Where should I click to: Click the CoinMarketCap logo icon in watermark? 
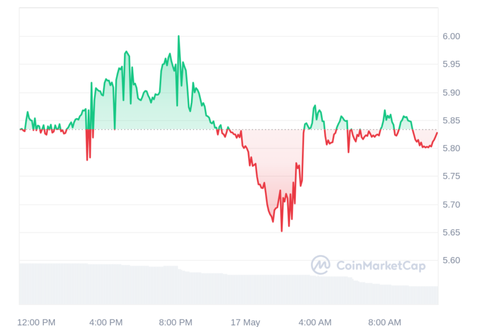tap(320, 265)
